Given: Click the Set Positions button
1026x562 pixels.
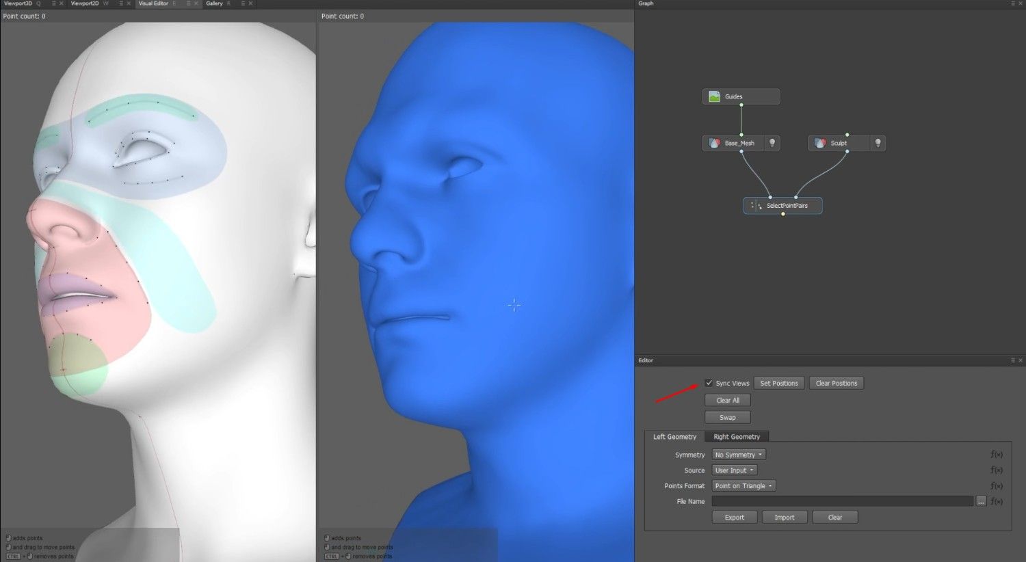Looking at the screenshot, I should pyautogui.click(x=779, y=384).
